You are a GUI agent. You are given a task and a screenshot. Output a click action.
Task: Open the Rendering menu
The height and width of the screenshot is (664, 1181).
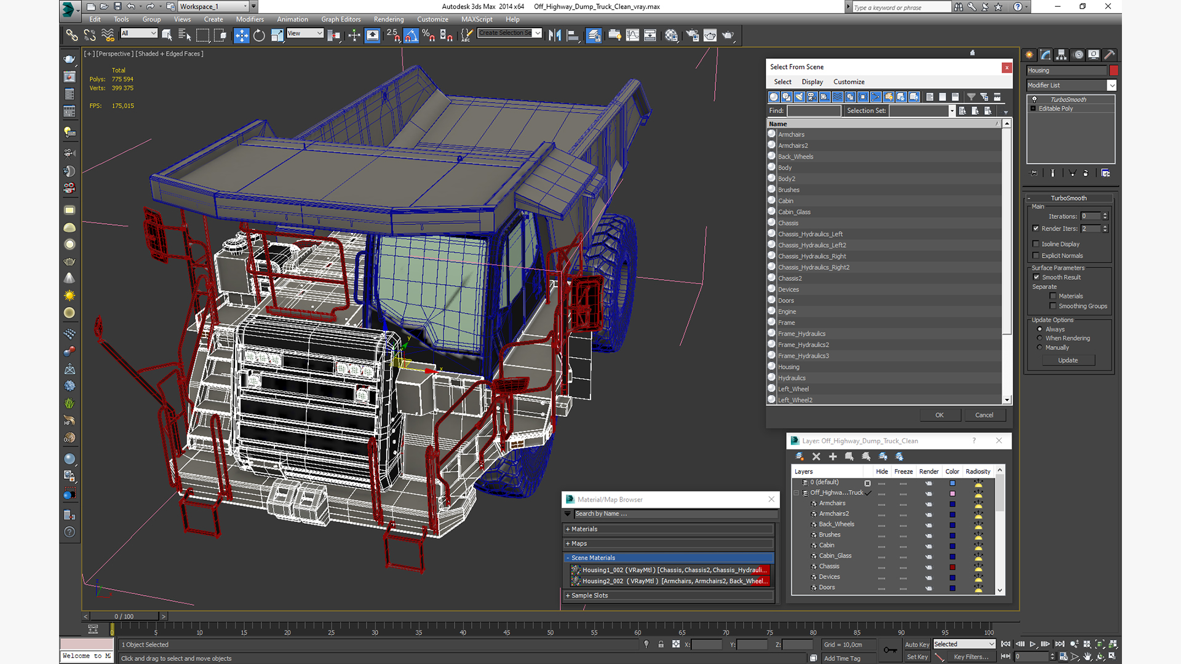click(x=389, y=19)
